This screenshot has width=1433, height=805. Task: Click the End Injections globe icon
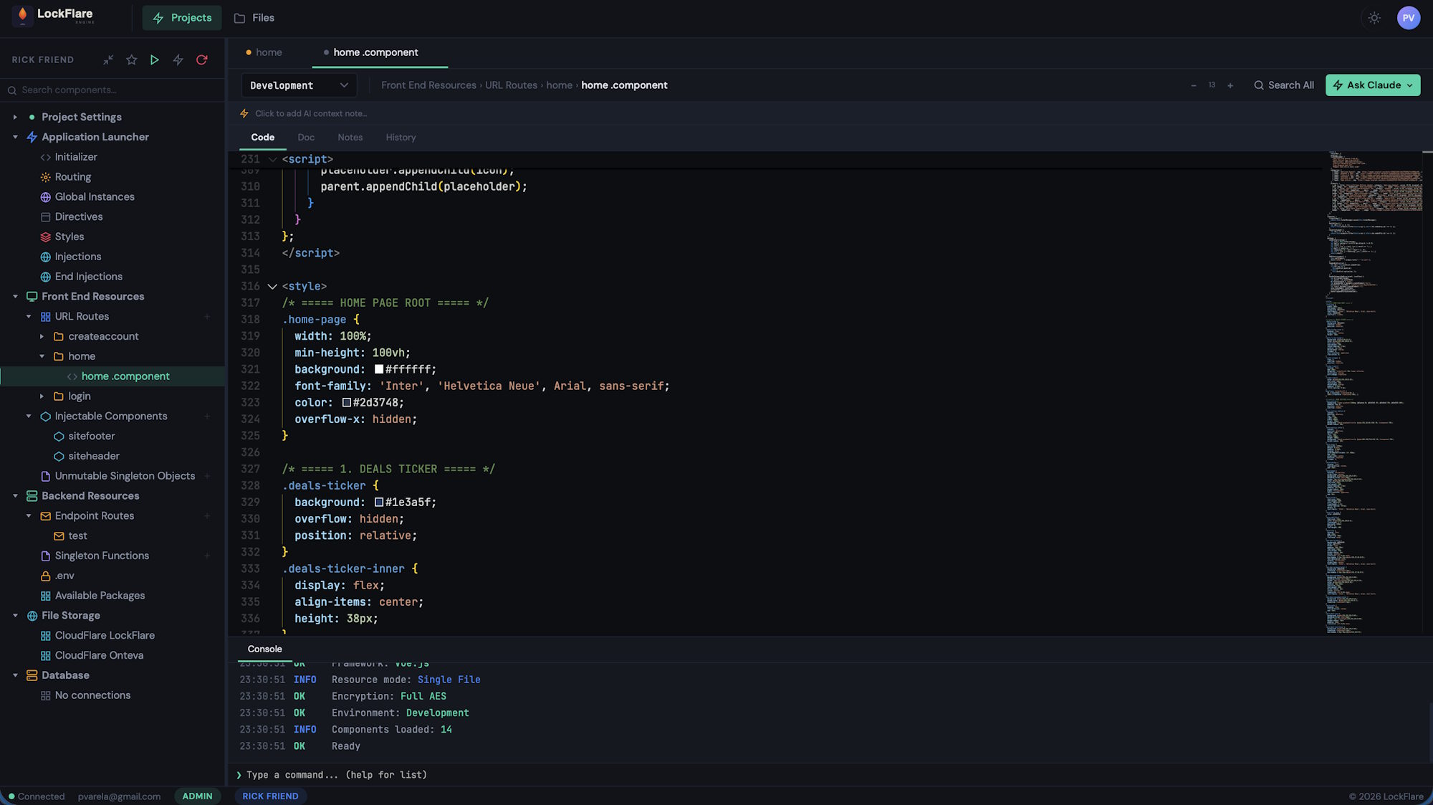point(45,277)
